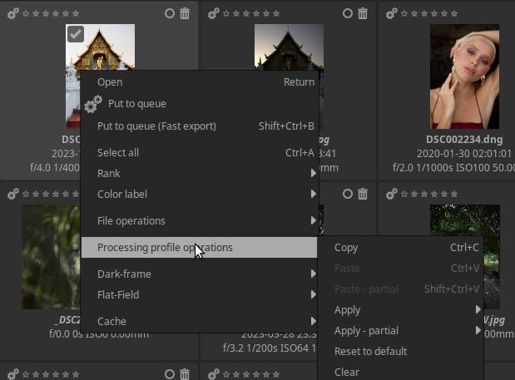Image resolution: width=515 pixels, height=380 pixels.
Task: Click trash icon on second-row middle thumbnail
Action: (363, 194)
